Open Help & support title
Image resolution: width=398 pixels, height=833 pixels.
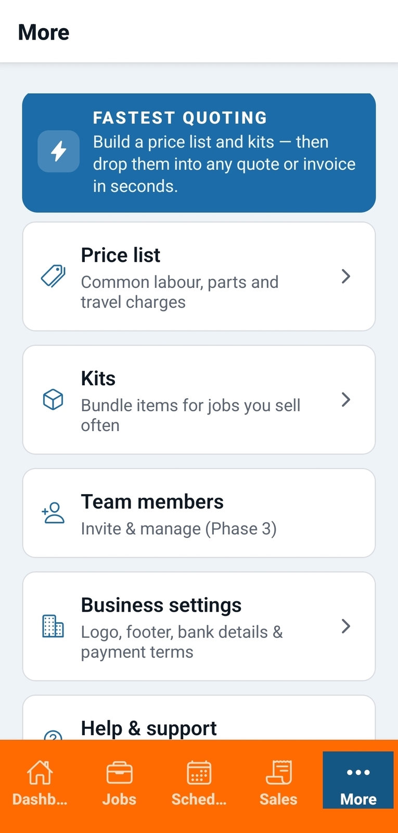[x=149, y=728]
